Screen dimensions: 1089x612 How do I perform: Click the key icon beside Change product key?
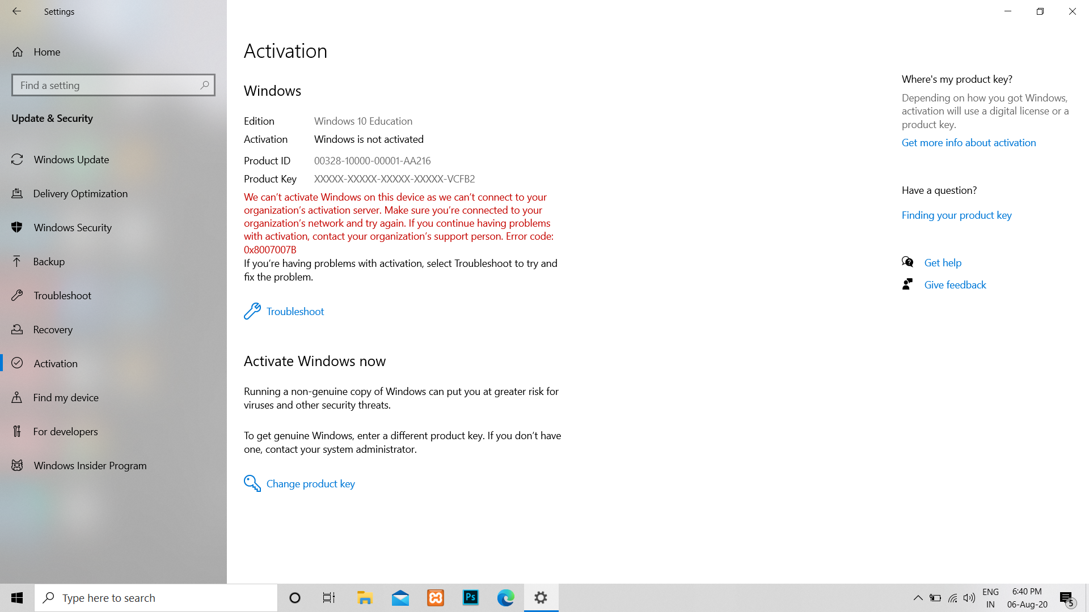click(252, 483)
